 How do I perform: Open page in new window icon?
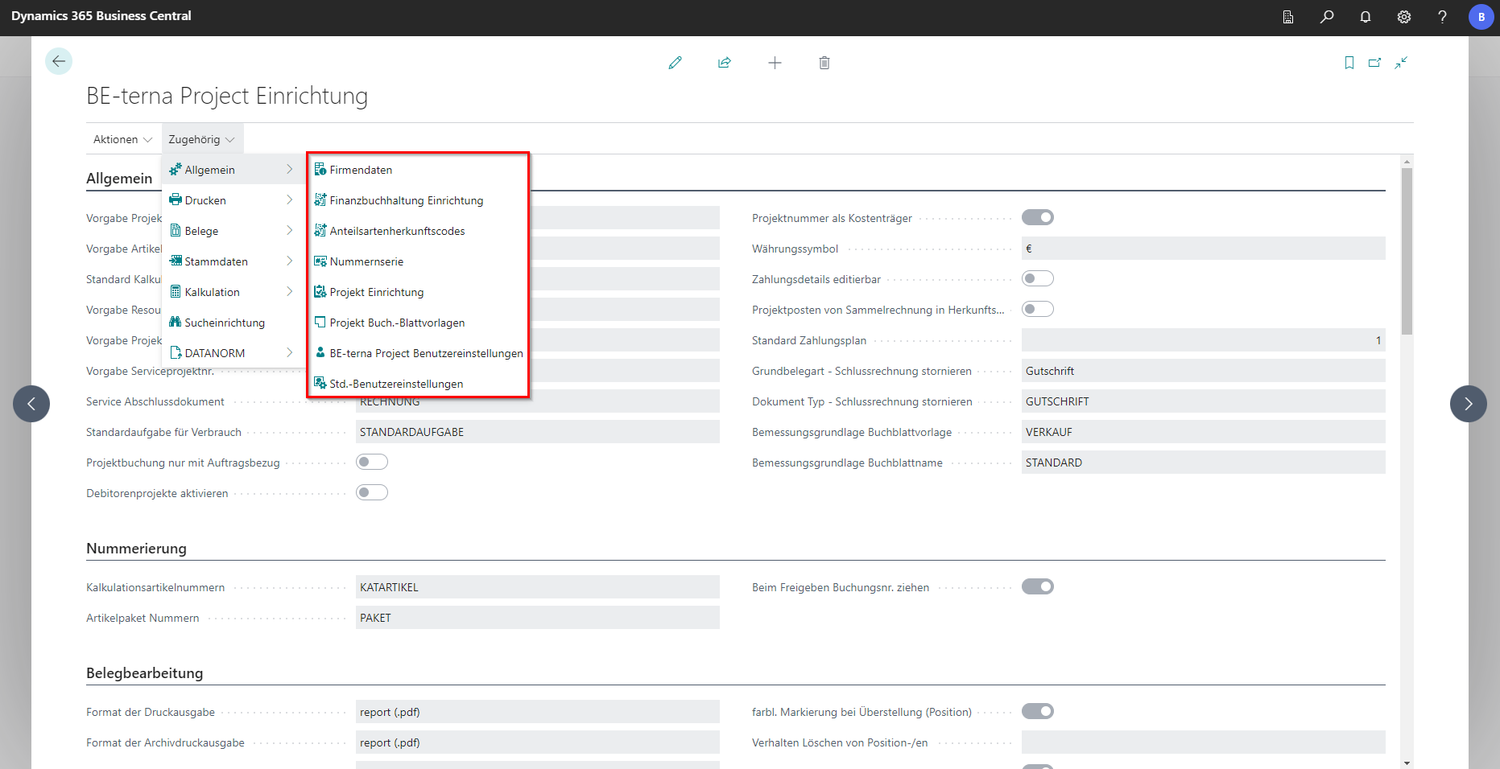1375,63
